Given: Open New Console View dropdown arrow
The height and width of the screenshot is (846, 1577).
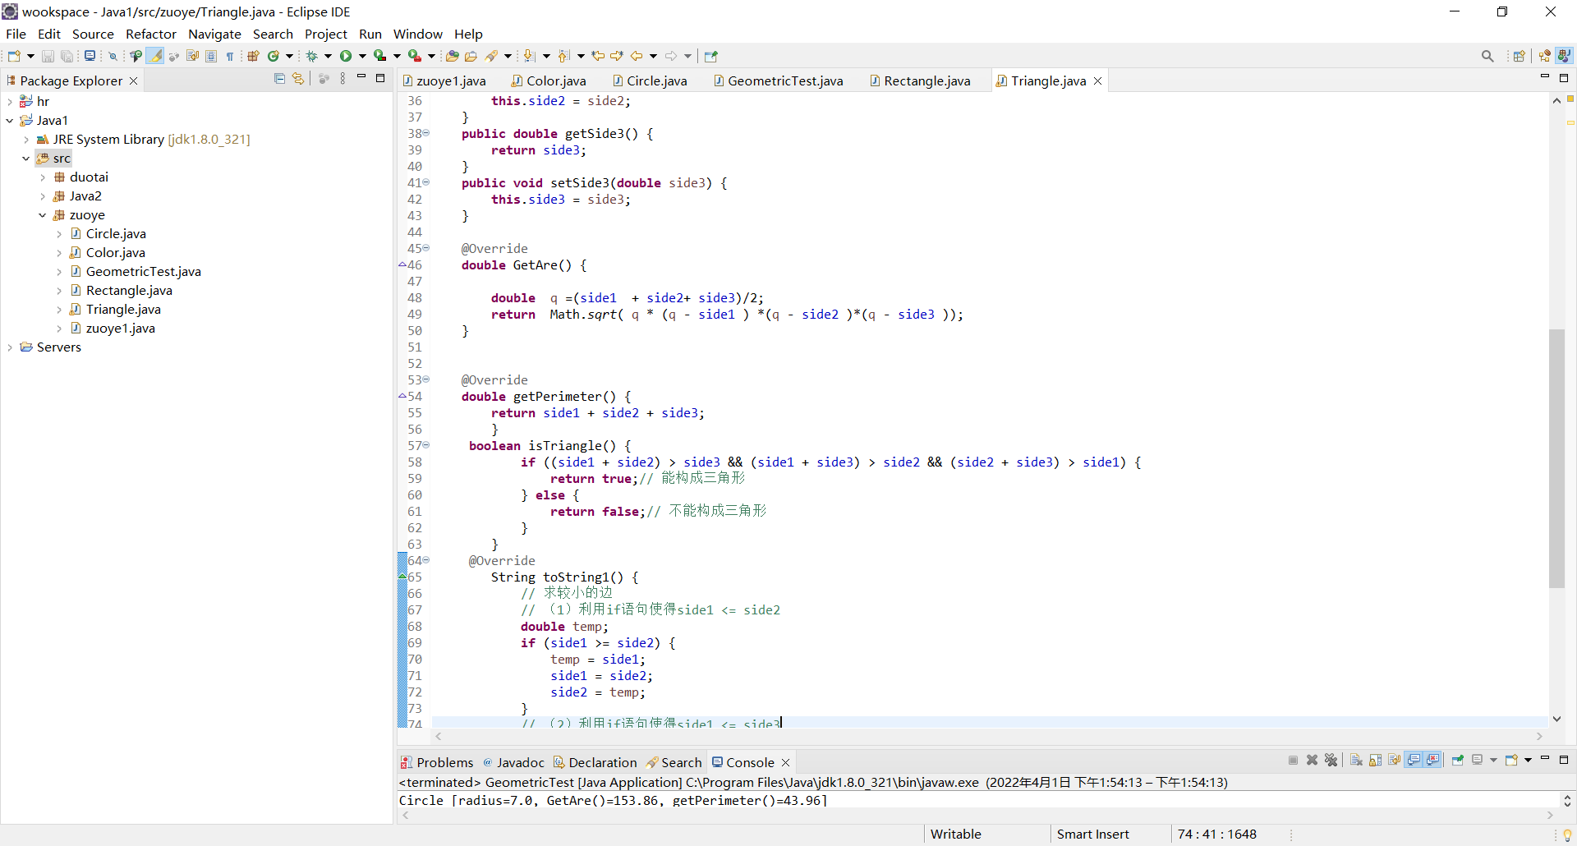Looking at the screenshot, I should point(1528,760).
